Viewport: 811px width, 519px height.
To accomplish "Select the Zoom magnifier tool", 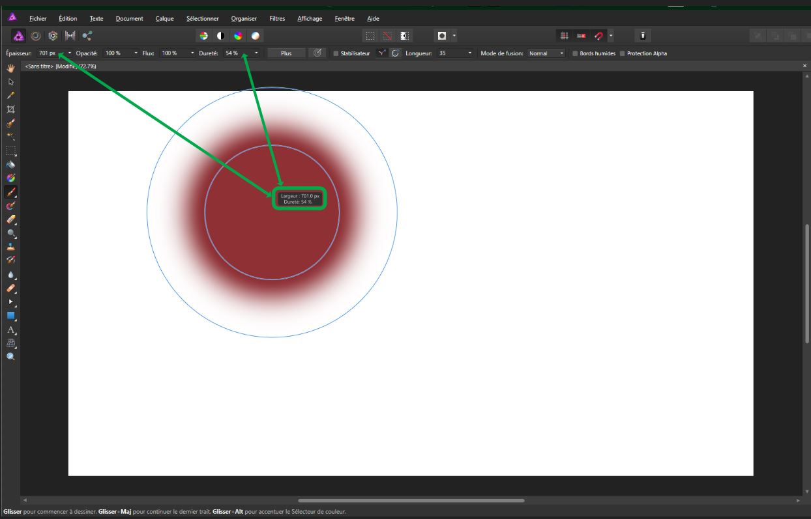I will [11, 357].
